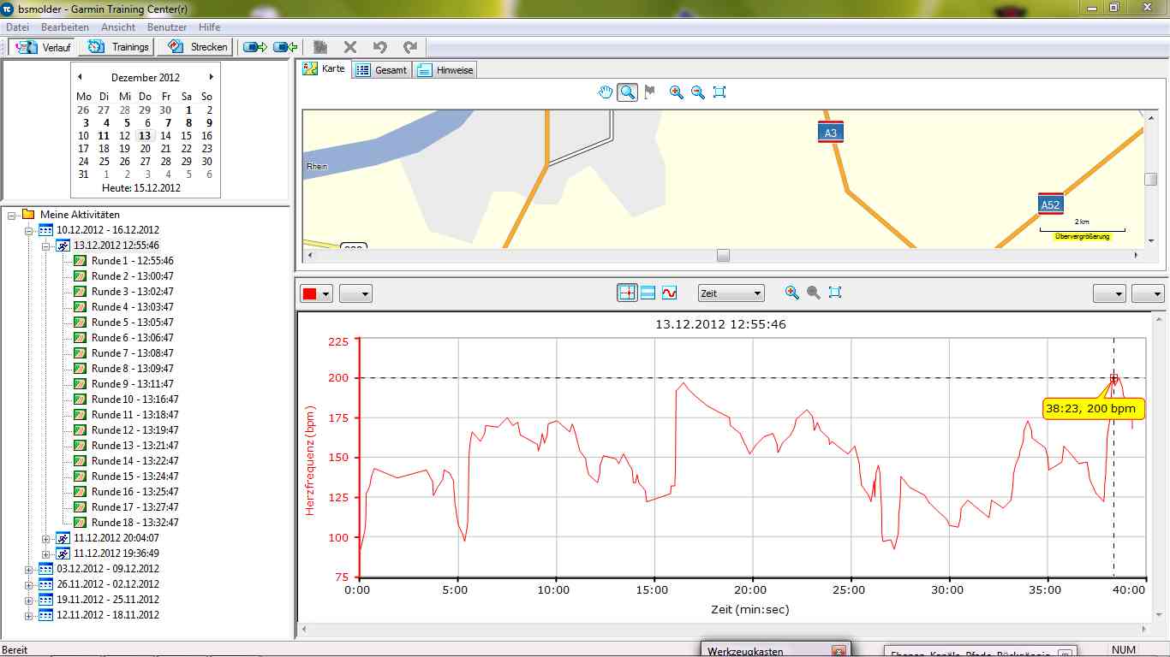This screenshot has height=657, width=1170.
Task: Expand the 03.12.2012 - 09.12.2012 week
Action: [28, 569]
